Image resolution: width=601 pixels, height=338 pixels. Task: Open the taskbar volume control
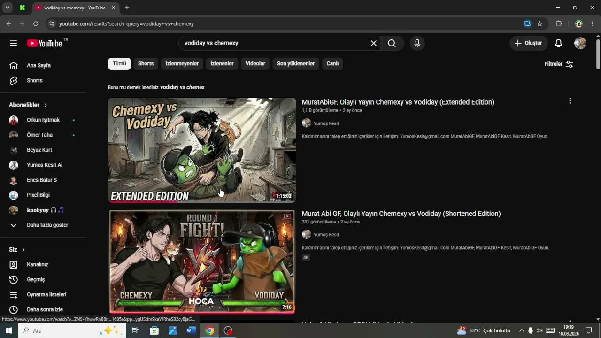click(x=539, y=330)
